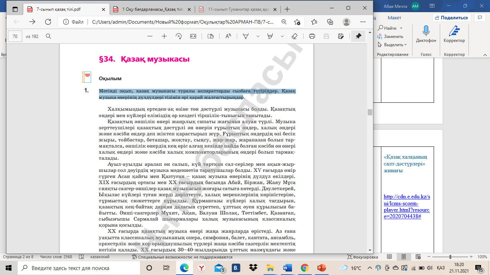Switch Word to Print Layout view
This screenshot has height=275, width=490.
[404, 257]
